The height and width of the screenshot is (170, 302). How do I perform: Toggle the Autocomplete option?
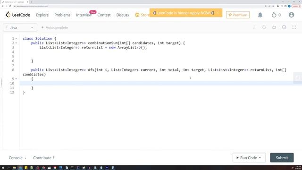coord(55,27)
